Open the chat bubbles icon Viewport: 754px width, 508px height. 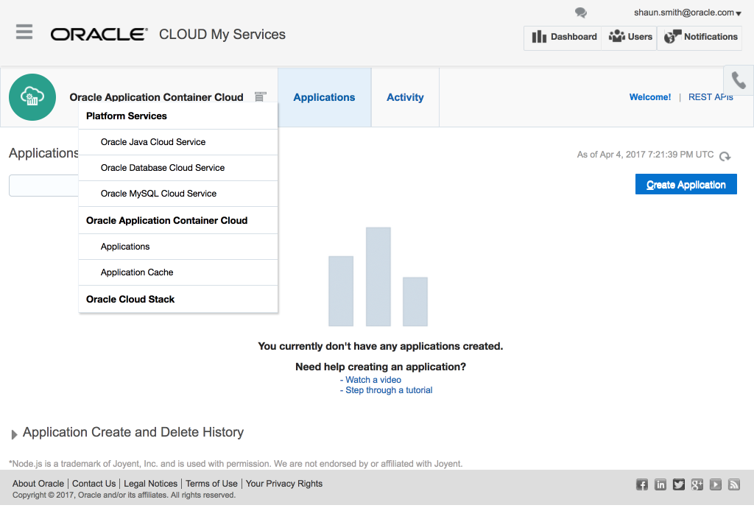point(581,13)
